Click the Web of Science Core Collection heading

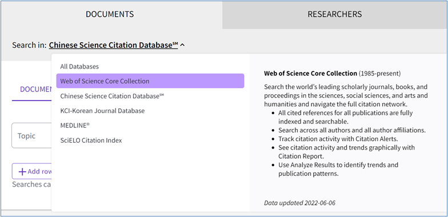pos(311,73)
